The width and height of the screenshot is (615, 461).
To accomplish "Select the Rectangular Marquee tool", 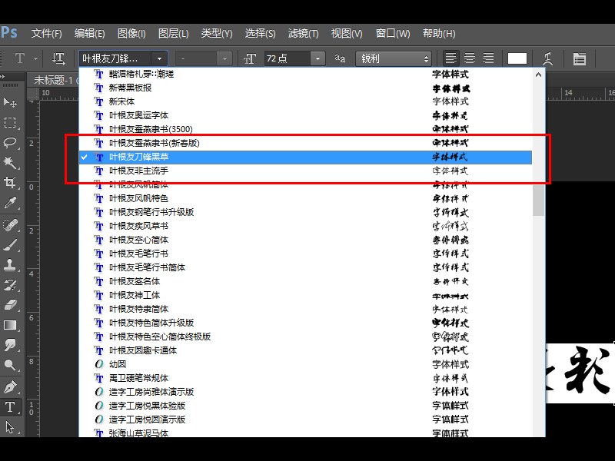I will pos(10,123).
